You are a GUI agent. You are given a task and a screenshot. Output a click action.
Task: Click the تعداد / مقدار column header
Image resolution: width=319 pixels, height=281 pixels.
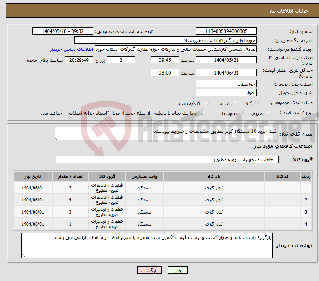click(x=70, y=176)
